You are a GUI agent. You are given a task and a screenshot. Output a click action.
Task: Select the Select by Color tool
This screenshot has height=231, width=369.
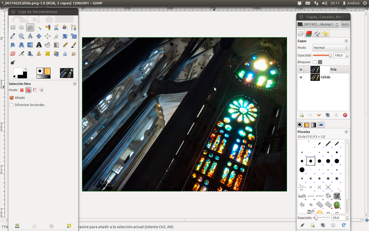pyautogui.click(x=48, y=27)
